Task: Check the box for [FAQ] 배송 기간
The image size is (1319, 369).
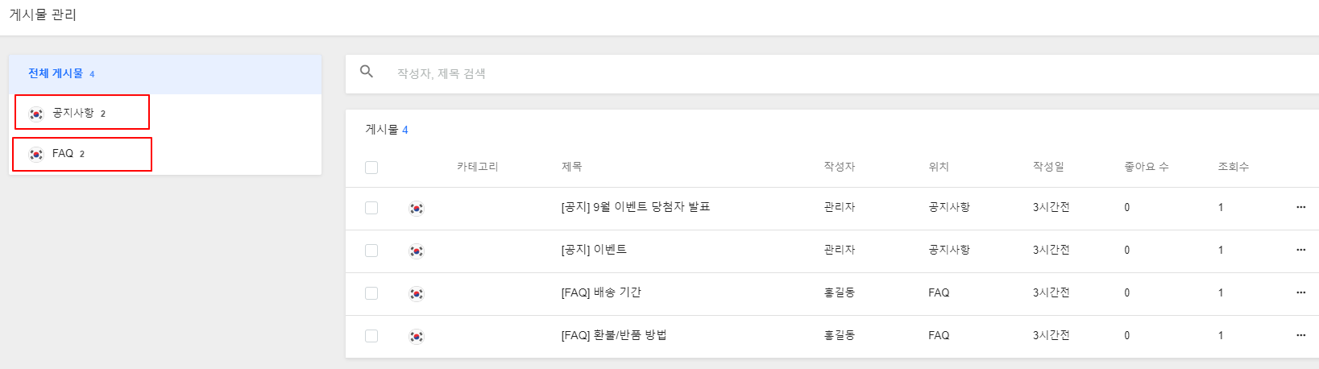Action: pyautogui.click(x=371, y=293)
